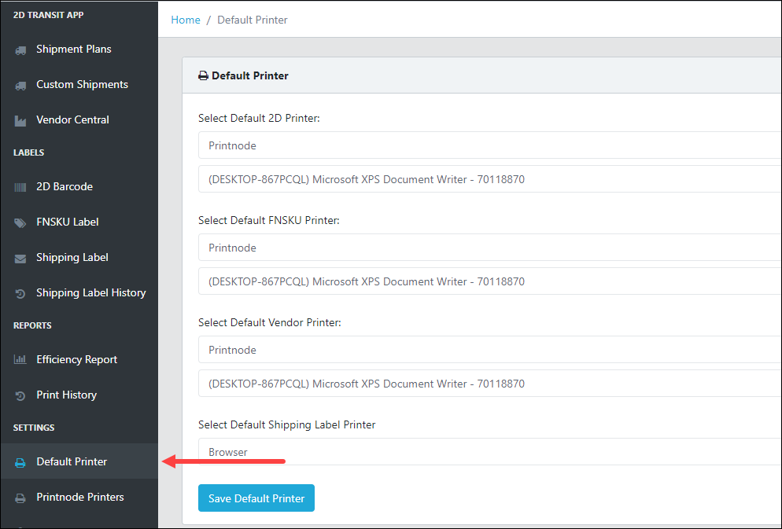Click the Shipping Label History clock icon
The height and width of the screenshot is (529, 782).
click(x=20, y=293)
